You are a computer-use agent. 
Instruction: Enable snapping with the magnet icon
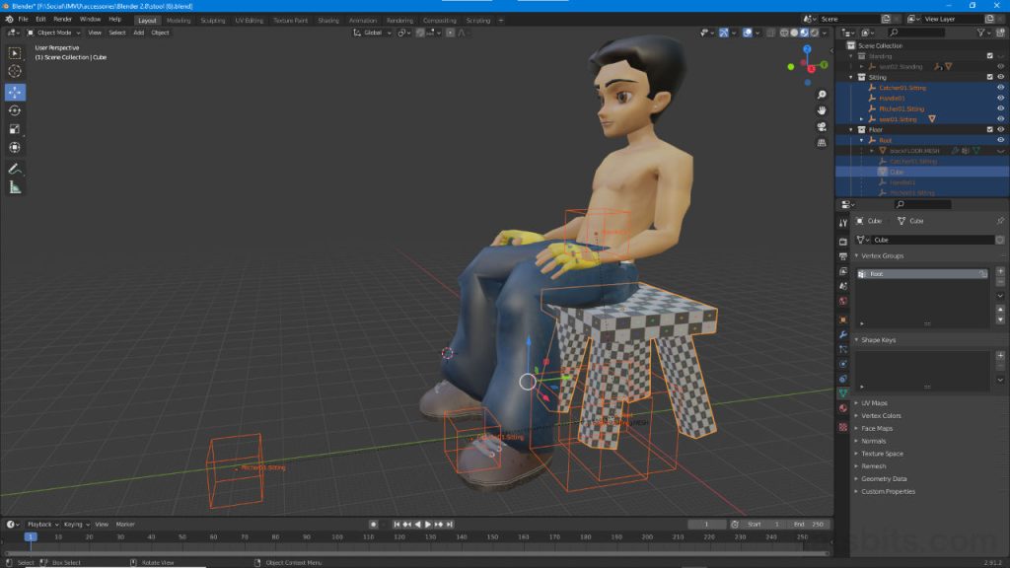[419, 33]
